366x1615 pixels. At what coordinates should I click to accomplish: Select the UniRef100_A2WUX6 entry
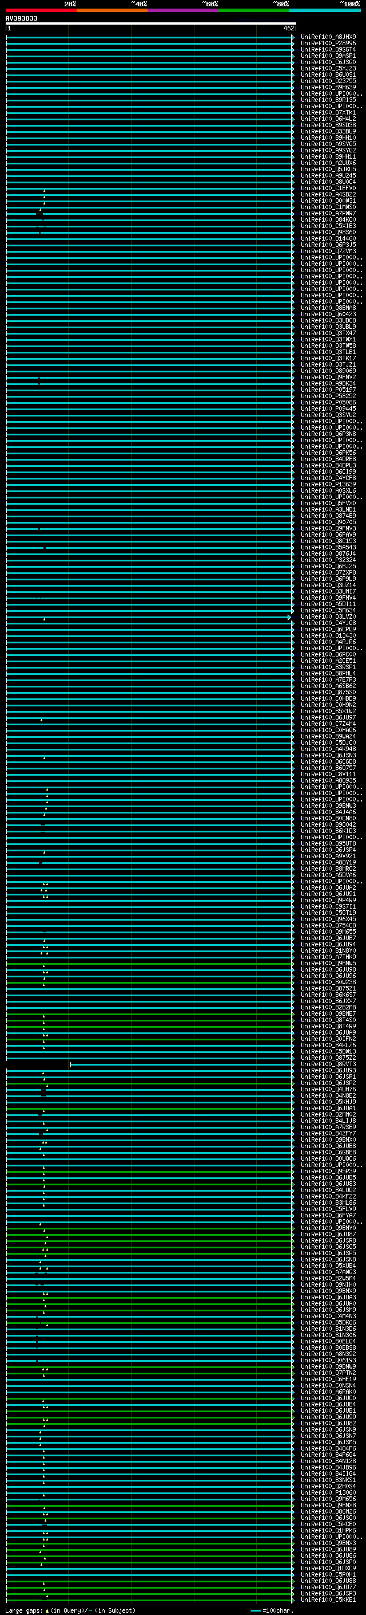tap(328, 163)
